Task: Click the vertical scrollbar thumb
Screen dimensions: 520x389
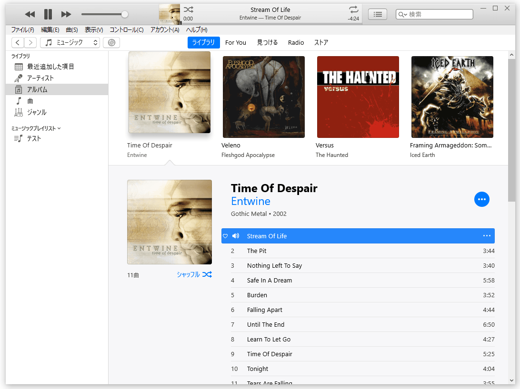Action: click(511, 130)
